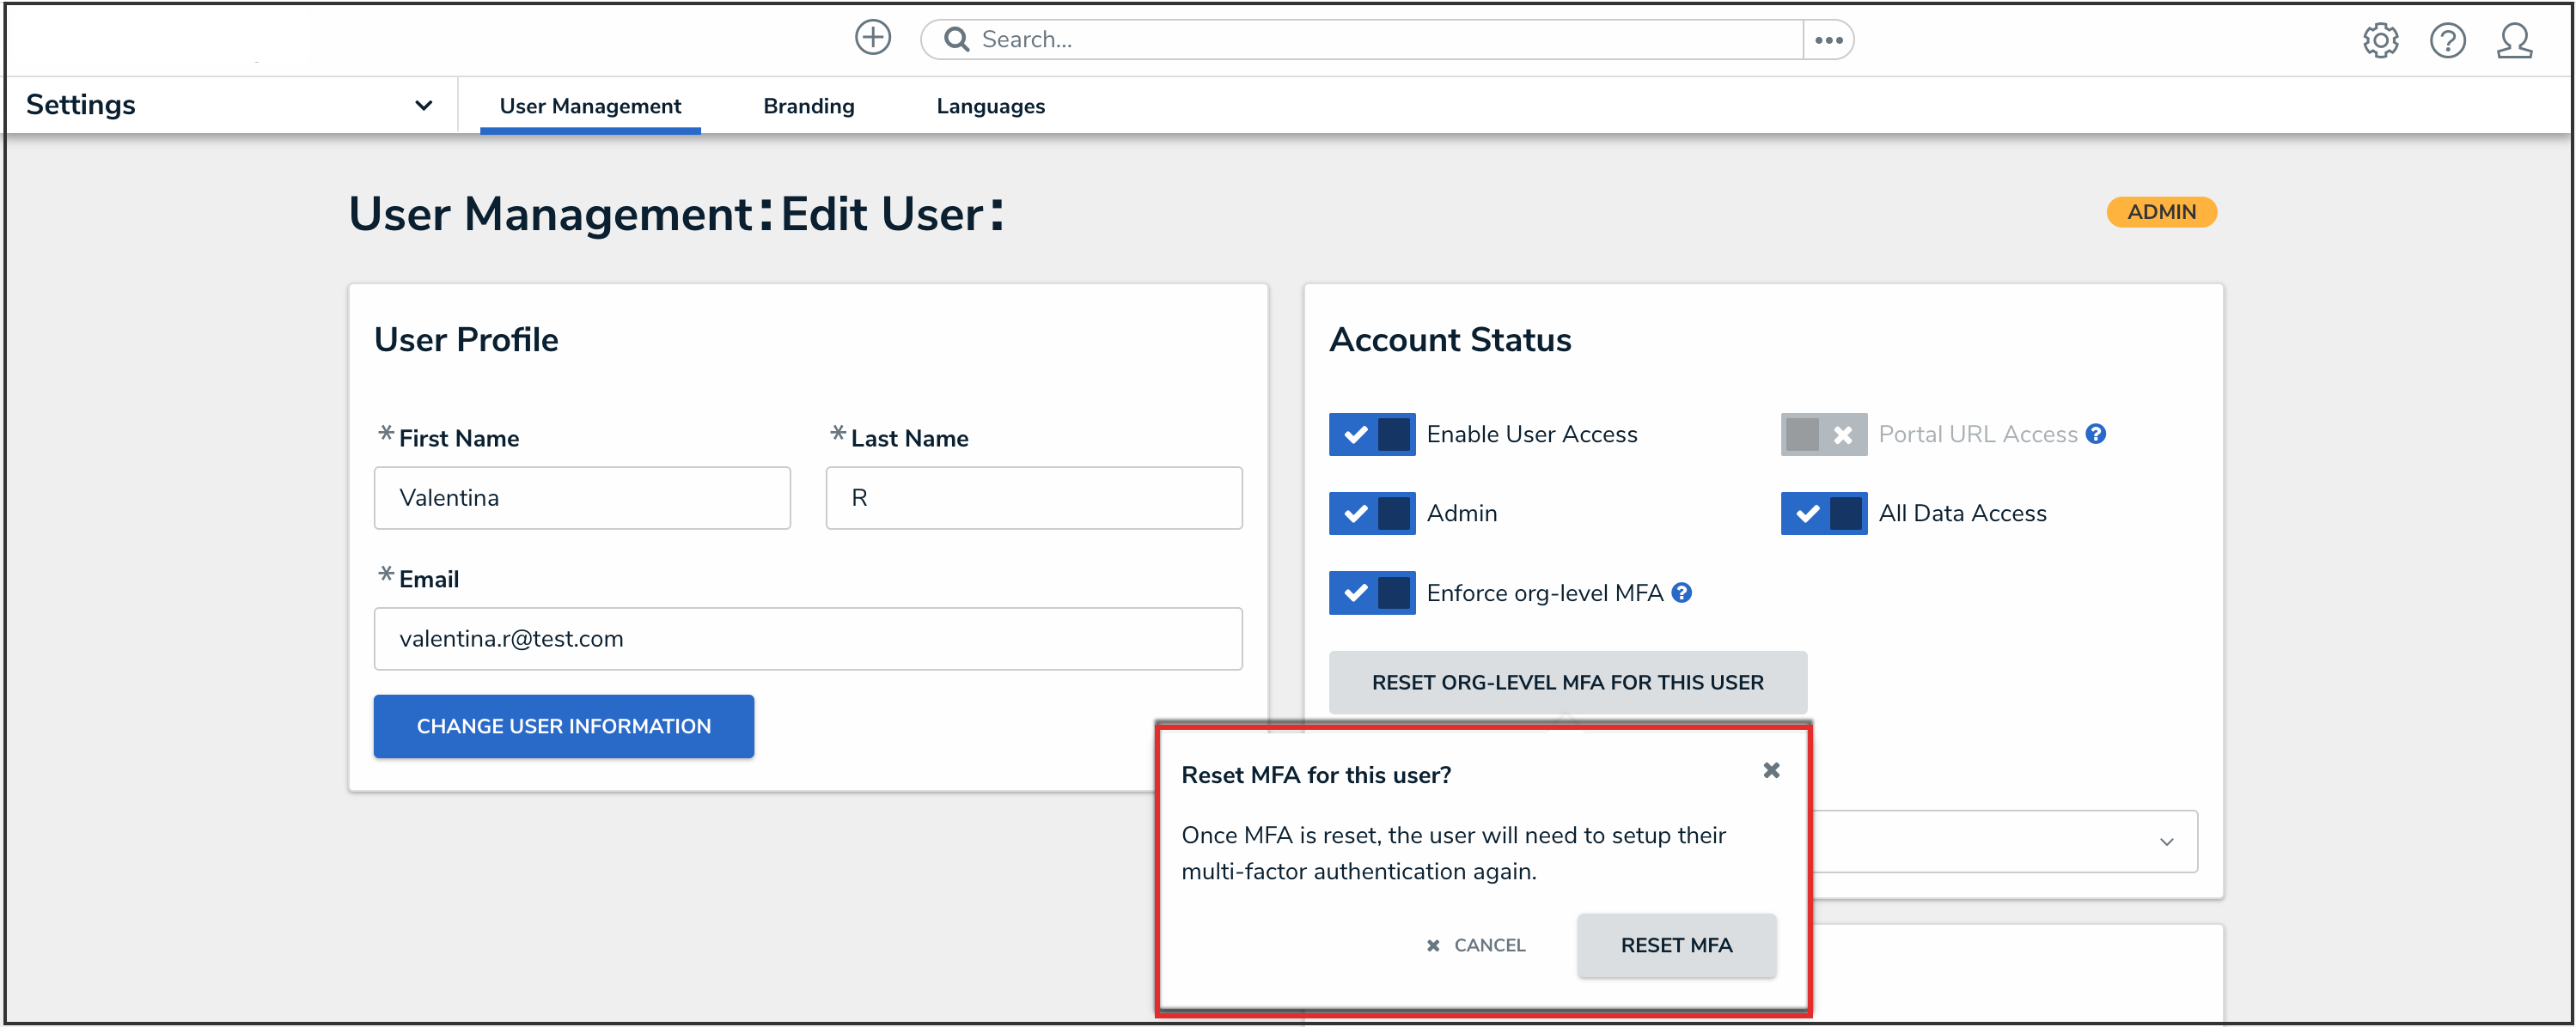Toggle Enable User Access switch
This screenshot has width=2576, height=1027.
(x=1371, y=434)
